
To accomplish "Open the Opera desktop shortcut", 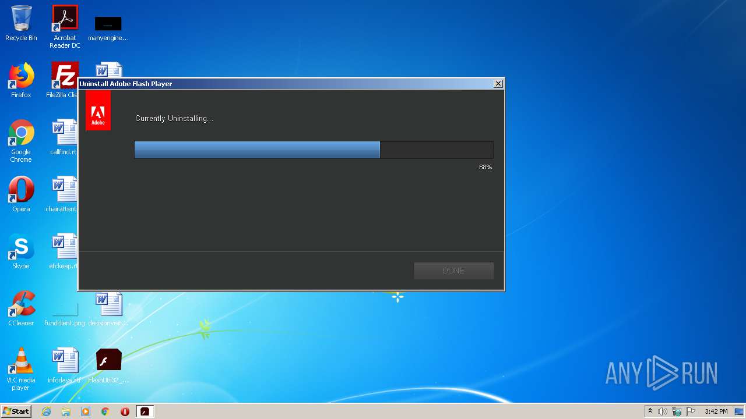I will click(21, 194).
